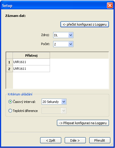This screenshot has height=148, width=115.
Task: Click the disabled Teplotní diference dropdown
Action: coord(54,111)
